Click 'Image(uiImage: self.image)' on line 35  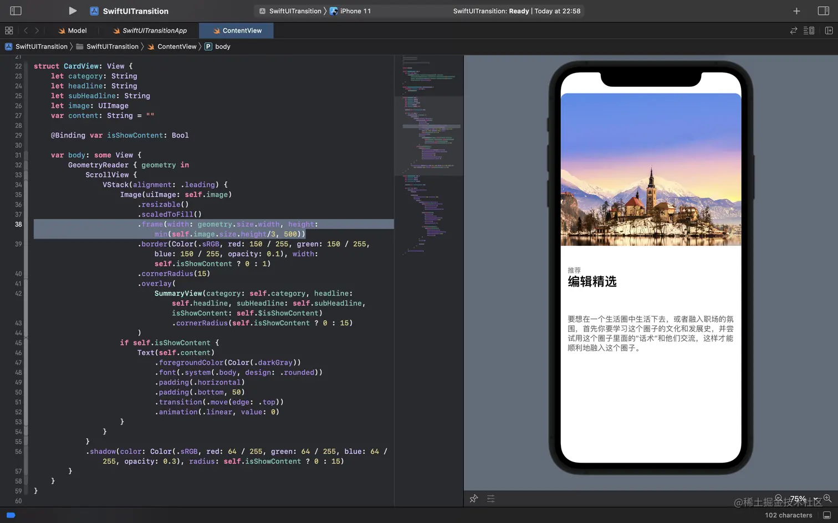click(x=176, y=194)
